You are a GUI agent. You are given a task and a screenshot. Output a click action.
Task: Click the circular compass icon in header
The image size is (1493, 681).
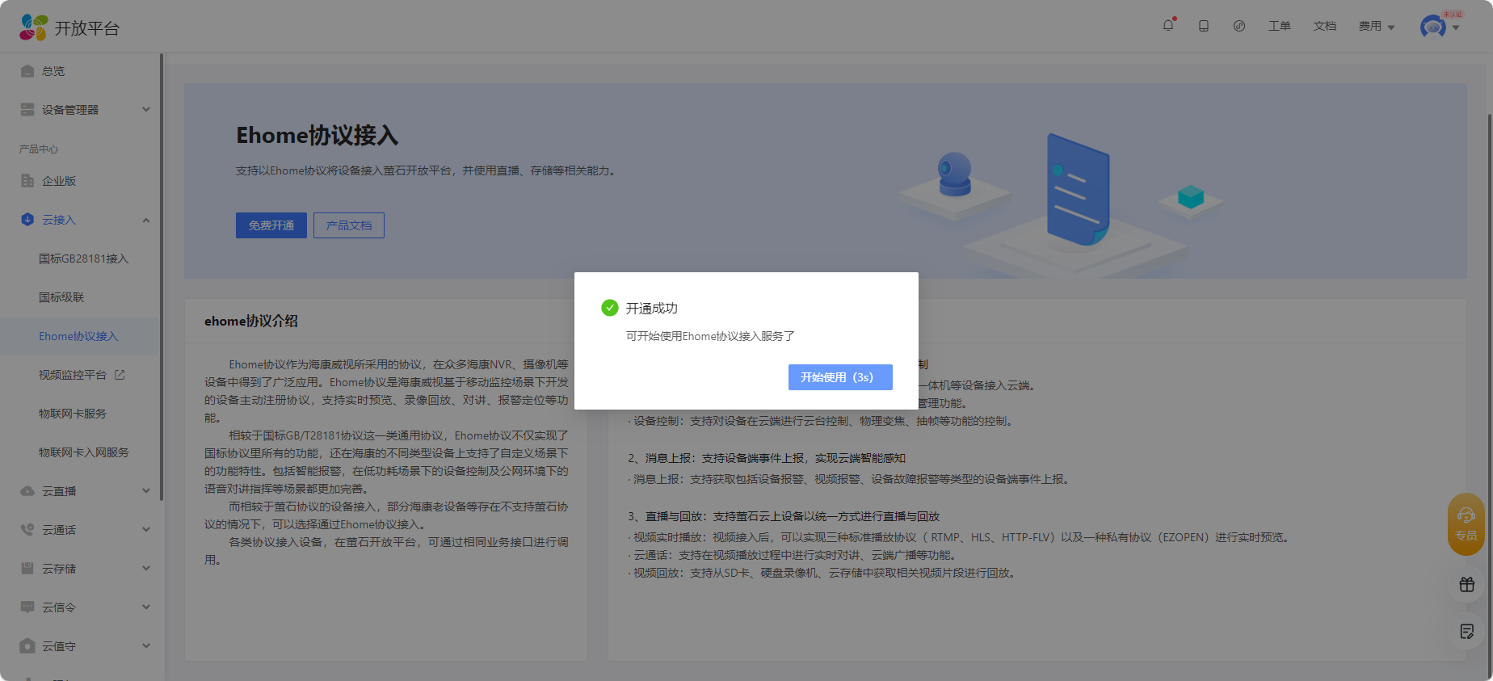point(1239,26)
